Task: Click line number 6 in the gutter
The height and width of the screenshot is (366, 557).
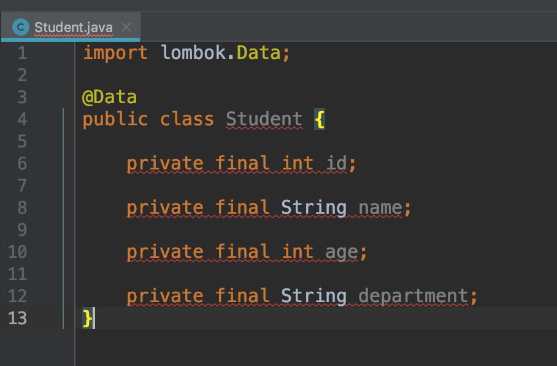Action: pyautogui.click(x=22, y=163)
